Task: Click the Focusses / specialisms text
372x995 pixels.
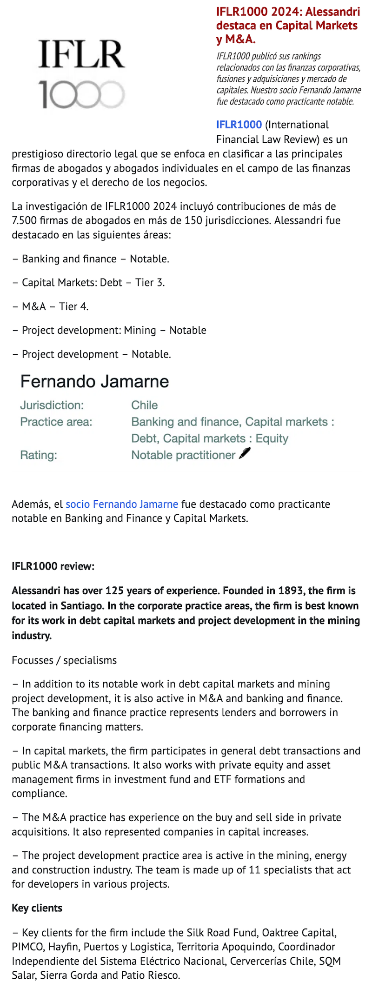Action: pos(64,660)
